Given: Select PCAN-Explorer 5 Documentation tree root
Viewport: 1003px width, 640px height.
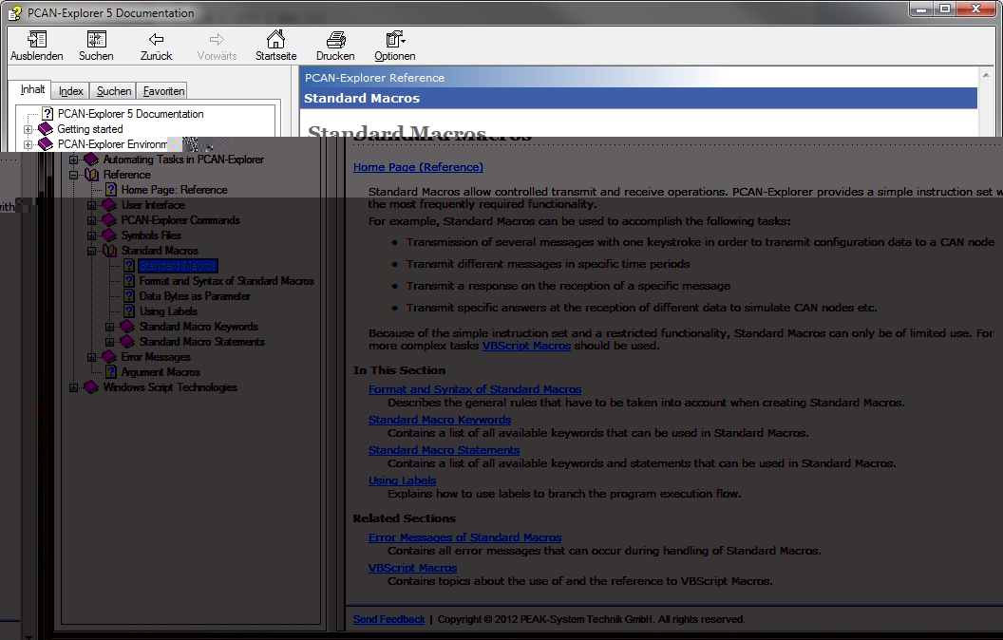Looking at the screenshot, I should (130, 114).
